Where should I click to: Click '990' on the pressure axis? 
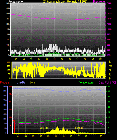pos(109,40)
